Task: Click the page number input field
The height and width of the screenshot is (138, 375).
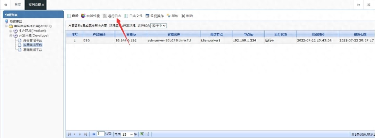Action: pyautogui.click(x=100, y=134)
